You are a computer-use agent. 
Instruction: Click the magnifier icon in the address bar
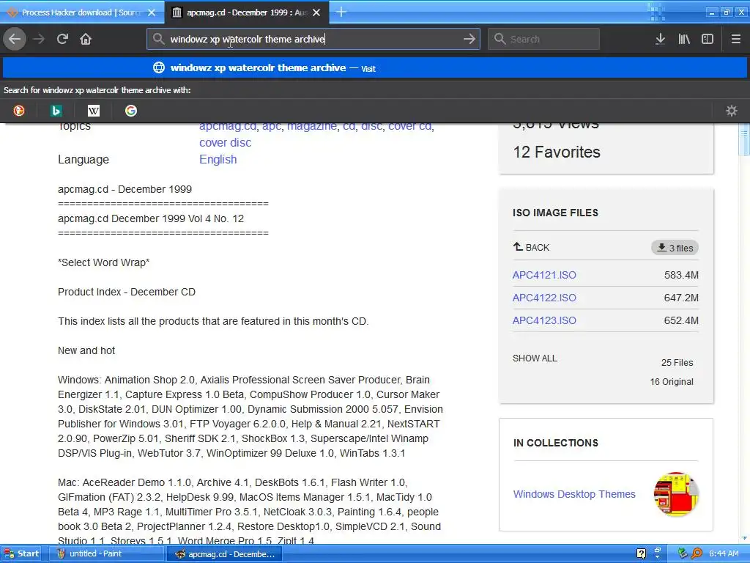pyautogui.click(x=158, y=39)
